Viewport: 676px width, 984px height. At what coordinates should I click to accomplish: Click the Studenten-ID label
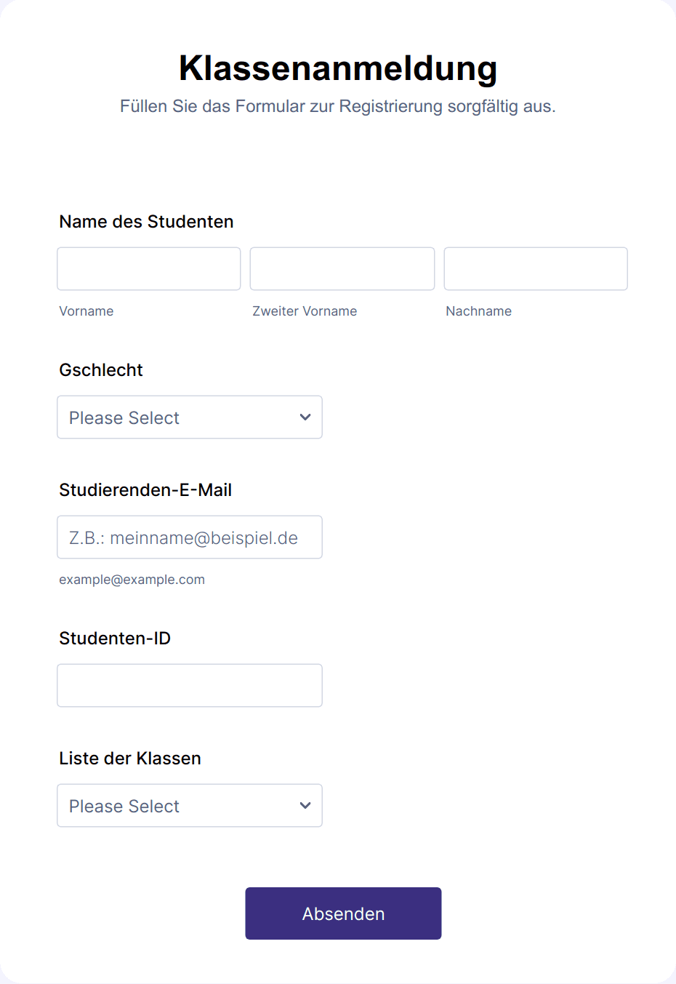tap(115, 639)
